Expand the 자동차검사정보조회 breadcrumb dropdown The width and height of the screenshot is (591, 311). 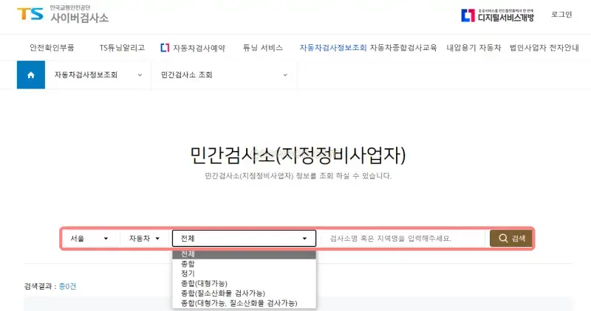98,74
